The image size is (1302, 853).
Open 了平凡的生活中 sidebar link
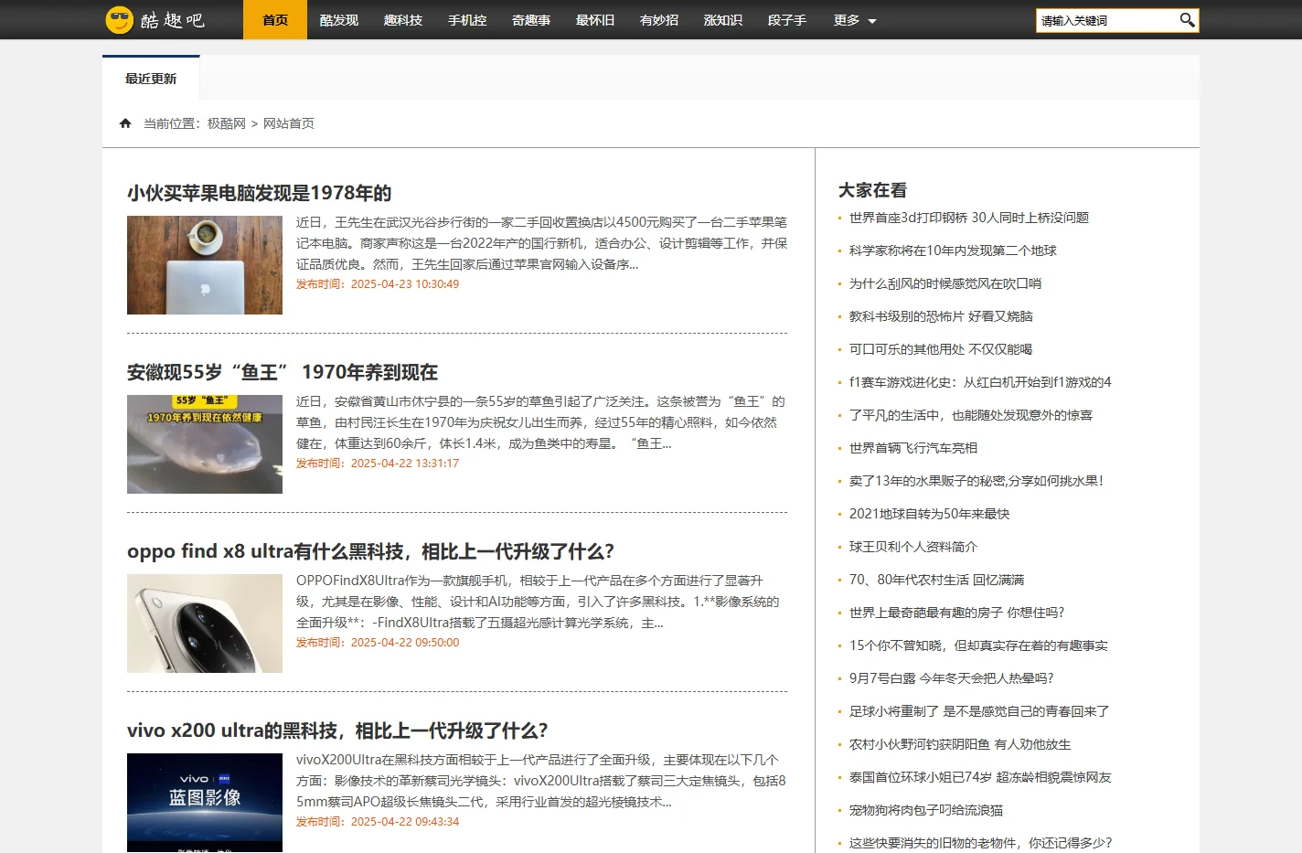(x=971, y=415)
